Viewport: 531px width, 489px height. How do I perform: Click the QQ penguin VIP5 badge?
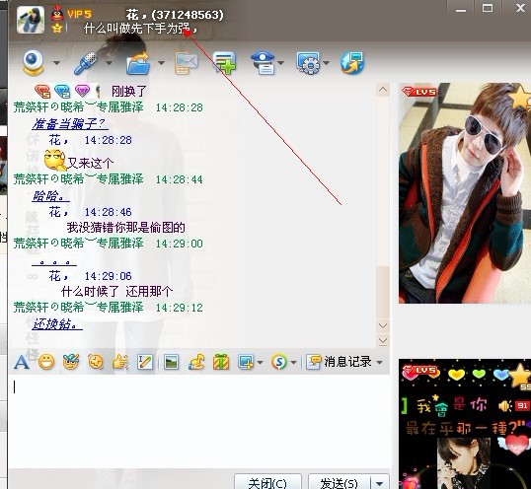(x=71, y=14)
